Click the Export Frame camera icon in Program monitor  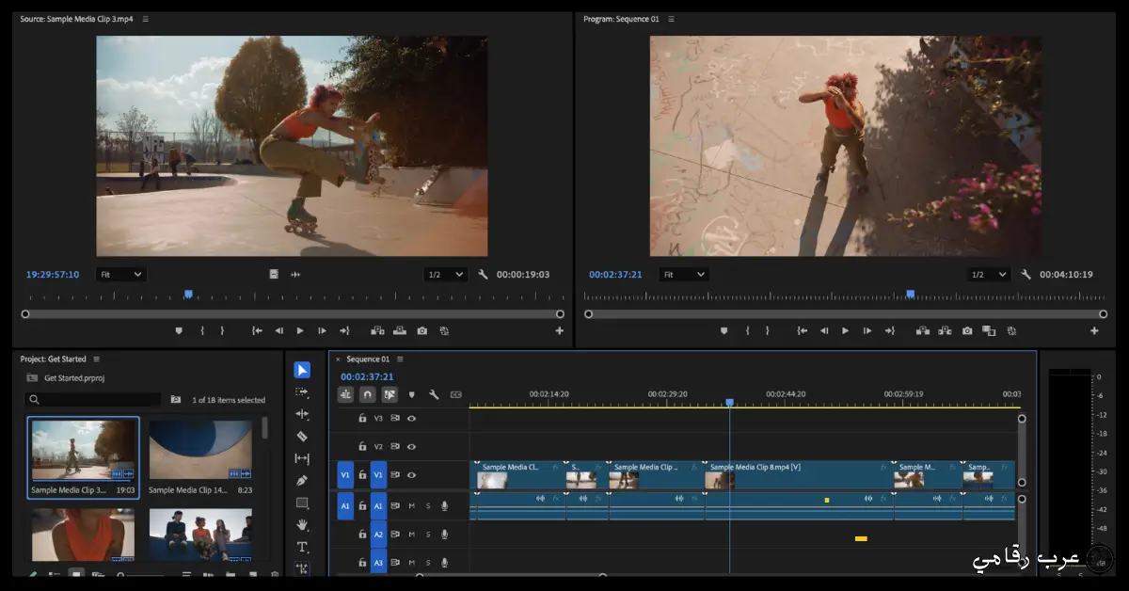pyautogui.click(x=966, y=330)
